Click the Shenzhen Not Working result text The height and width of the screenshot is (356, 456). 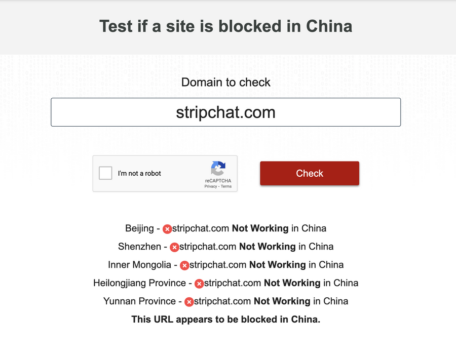[x=225, y=247]
